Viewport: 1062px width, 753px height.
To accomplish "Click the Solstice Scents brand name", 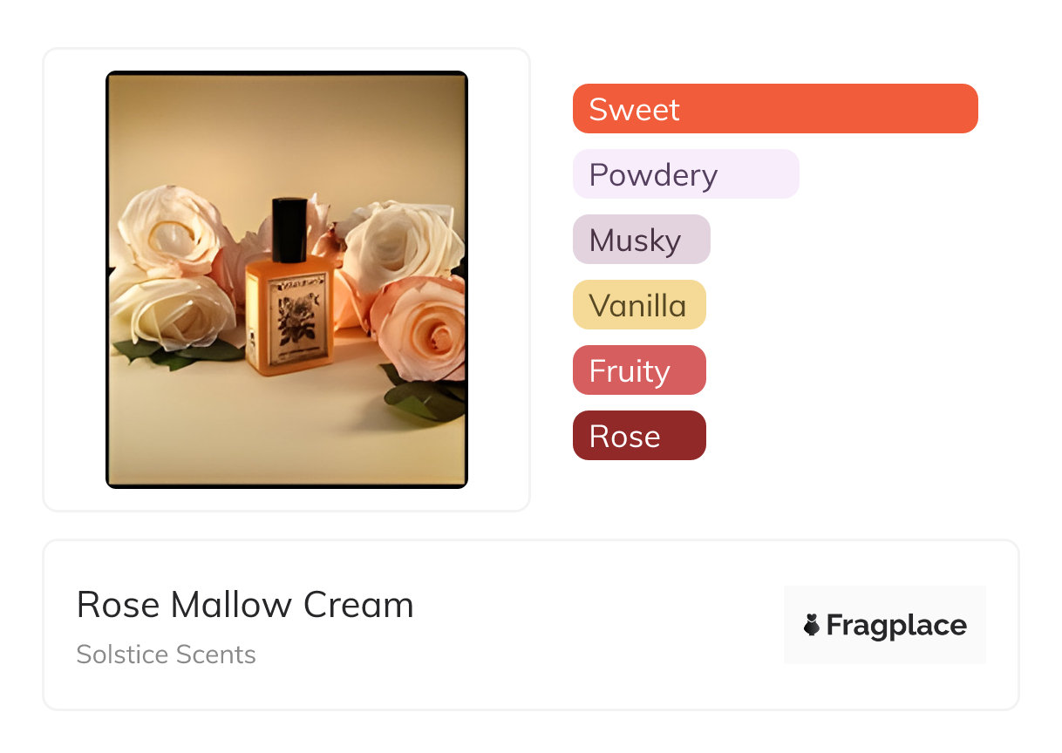I will click(x=166, y=655).
